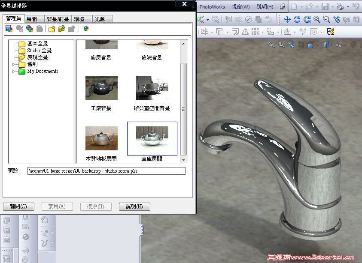This screenshot has height=263, width=362.
Task: Click the scene list scroll-down arrow
Action: 183,160
